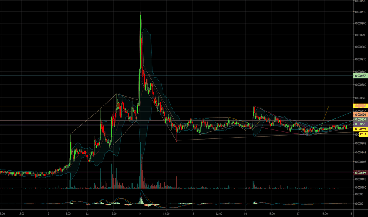Click the dark red 0.000189 price label
Viewport: 368px width, 217px height.
pos(360,173)
